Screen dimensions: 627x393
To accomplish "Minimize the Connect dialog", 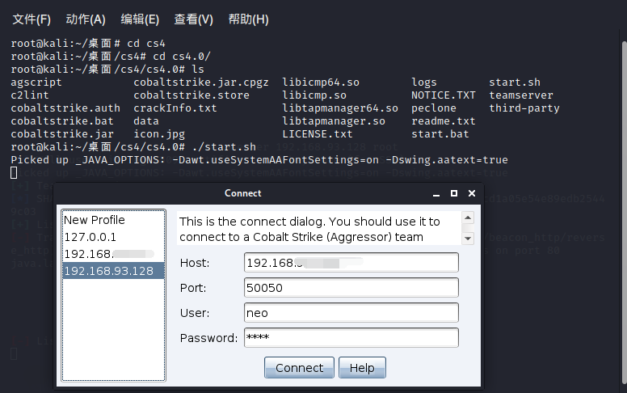I will 436,193.
